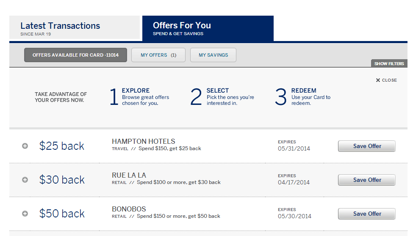The image size is (413, 236).
Task: Click the SELECT step heading
Action: [218, 91]
